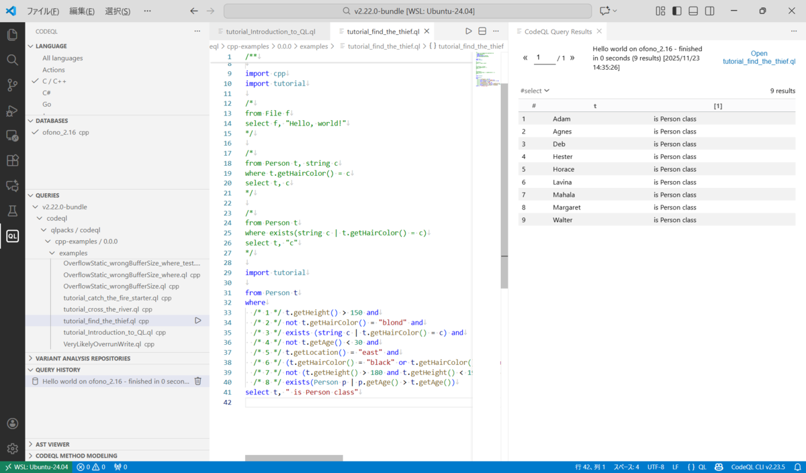The height and width of the screenshot is (473, 806).
Task: Open the ファイル(F) menu
Action: coord(43,11)
